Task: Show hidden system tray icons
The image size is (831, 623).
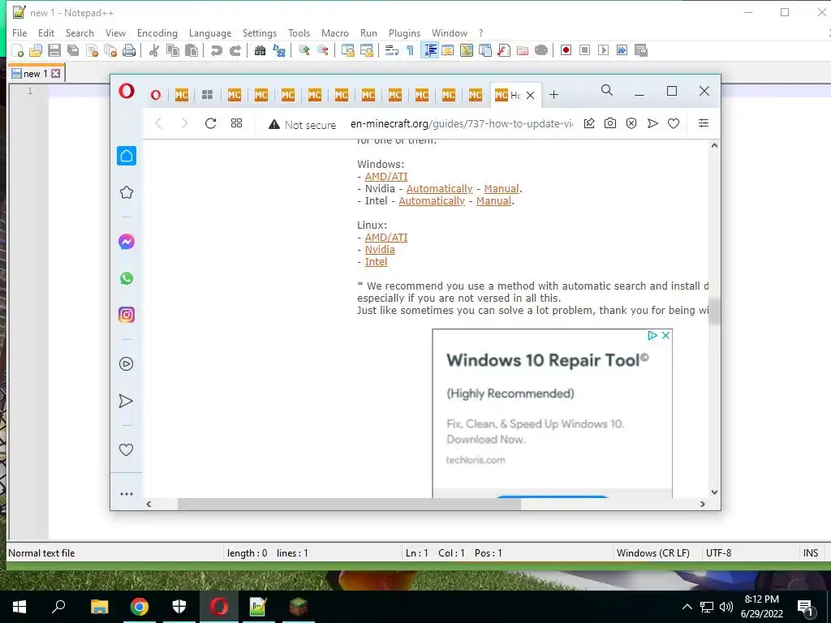Action: [x=687, y=607]
